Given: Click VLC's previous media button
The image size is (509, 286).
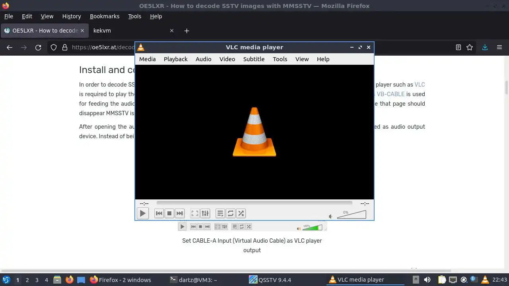Looking at the screenshot, I should (x=159, y=213).
